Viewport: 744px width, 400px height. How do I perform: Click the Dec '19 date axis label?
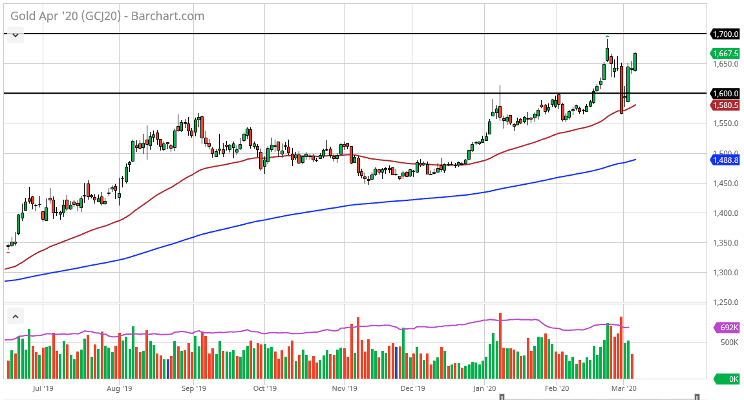[x=413, y=388]
